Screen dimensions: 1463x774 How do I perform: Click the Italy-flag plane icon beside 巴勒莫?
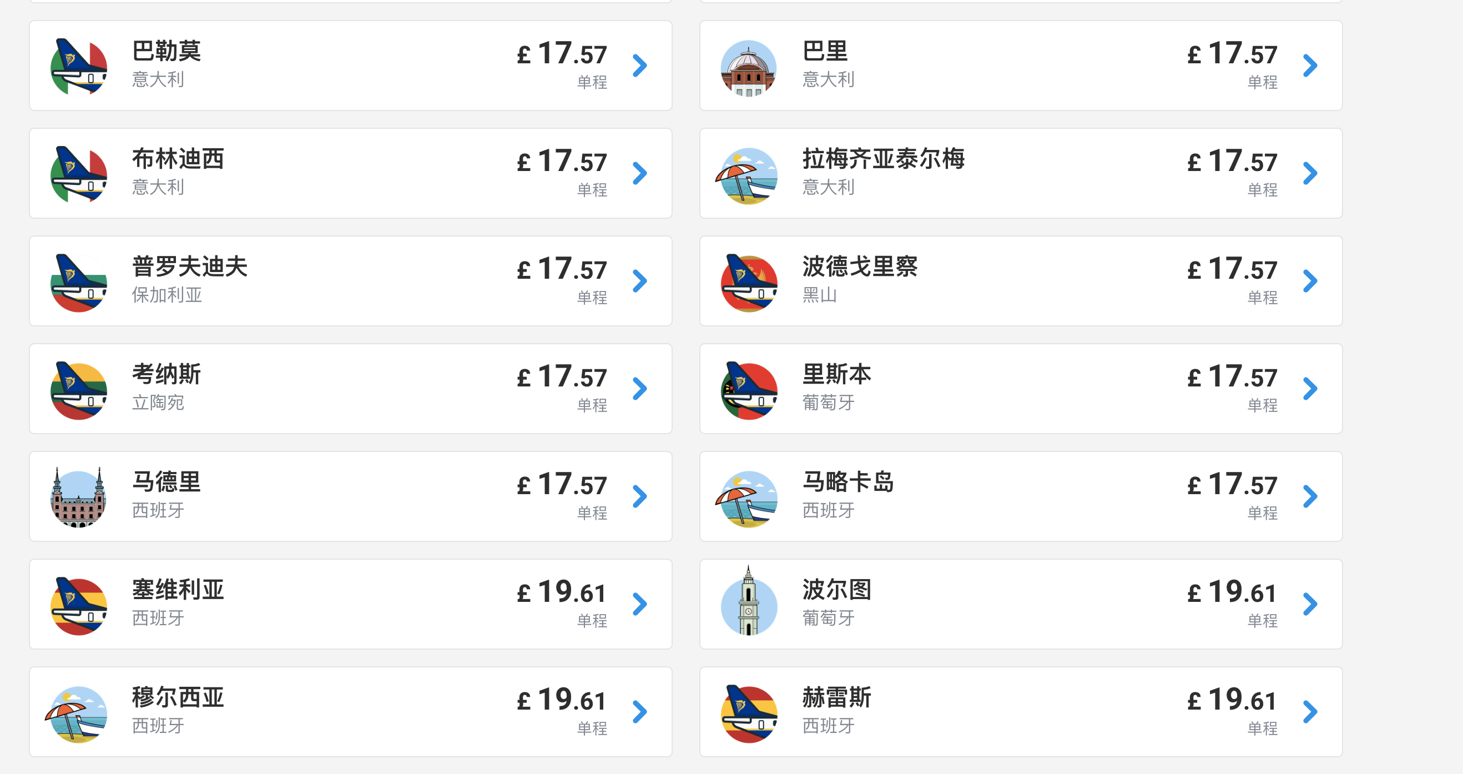[x=78, y=67]
